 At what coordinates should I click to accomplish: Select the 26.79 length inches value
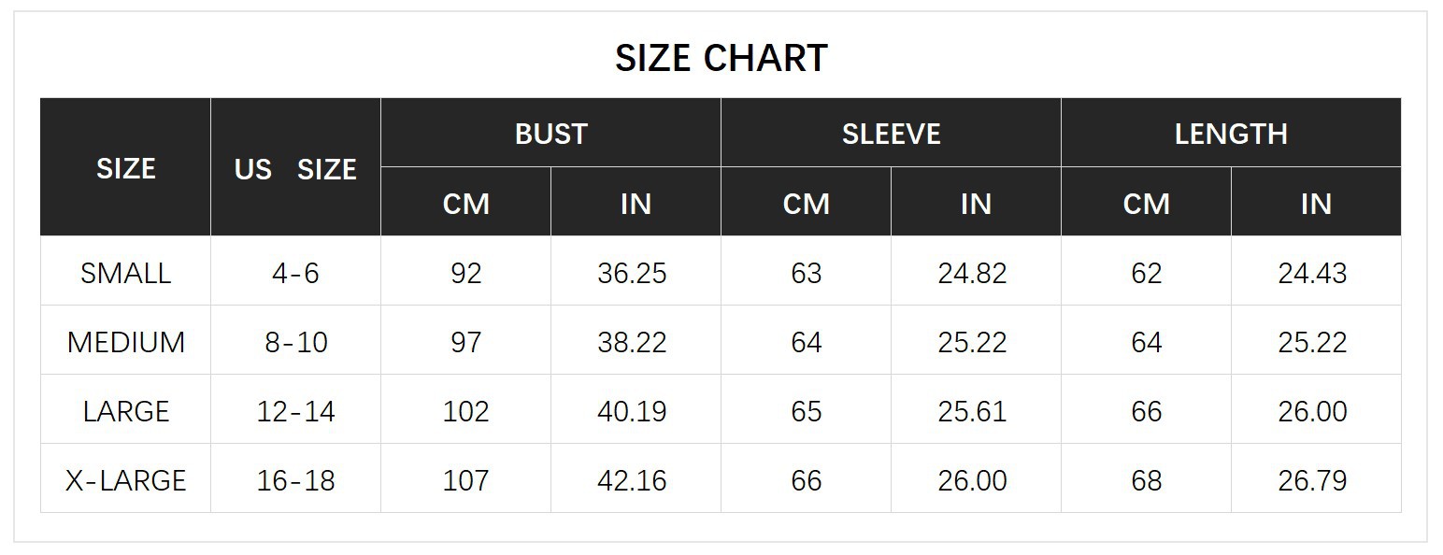[x=1312, y=480]
